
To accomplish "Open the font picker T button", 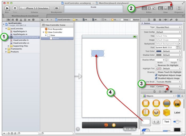I will pyautogui.click(x=177, y=47).
